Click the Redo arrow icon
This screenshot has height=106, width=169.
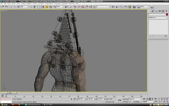tap(6, 7)
